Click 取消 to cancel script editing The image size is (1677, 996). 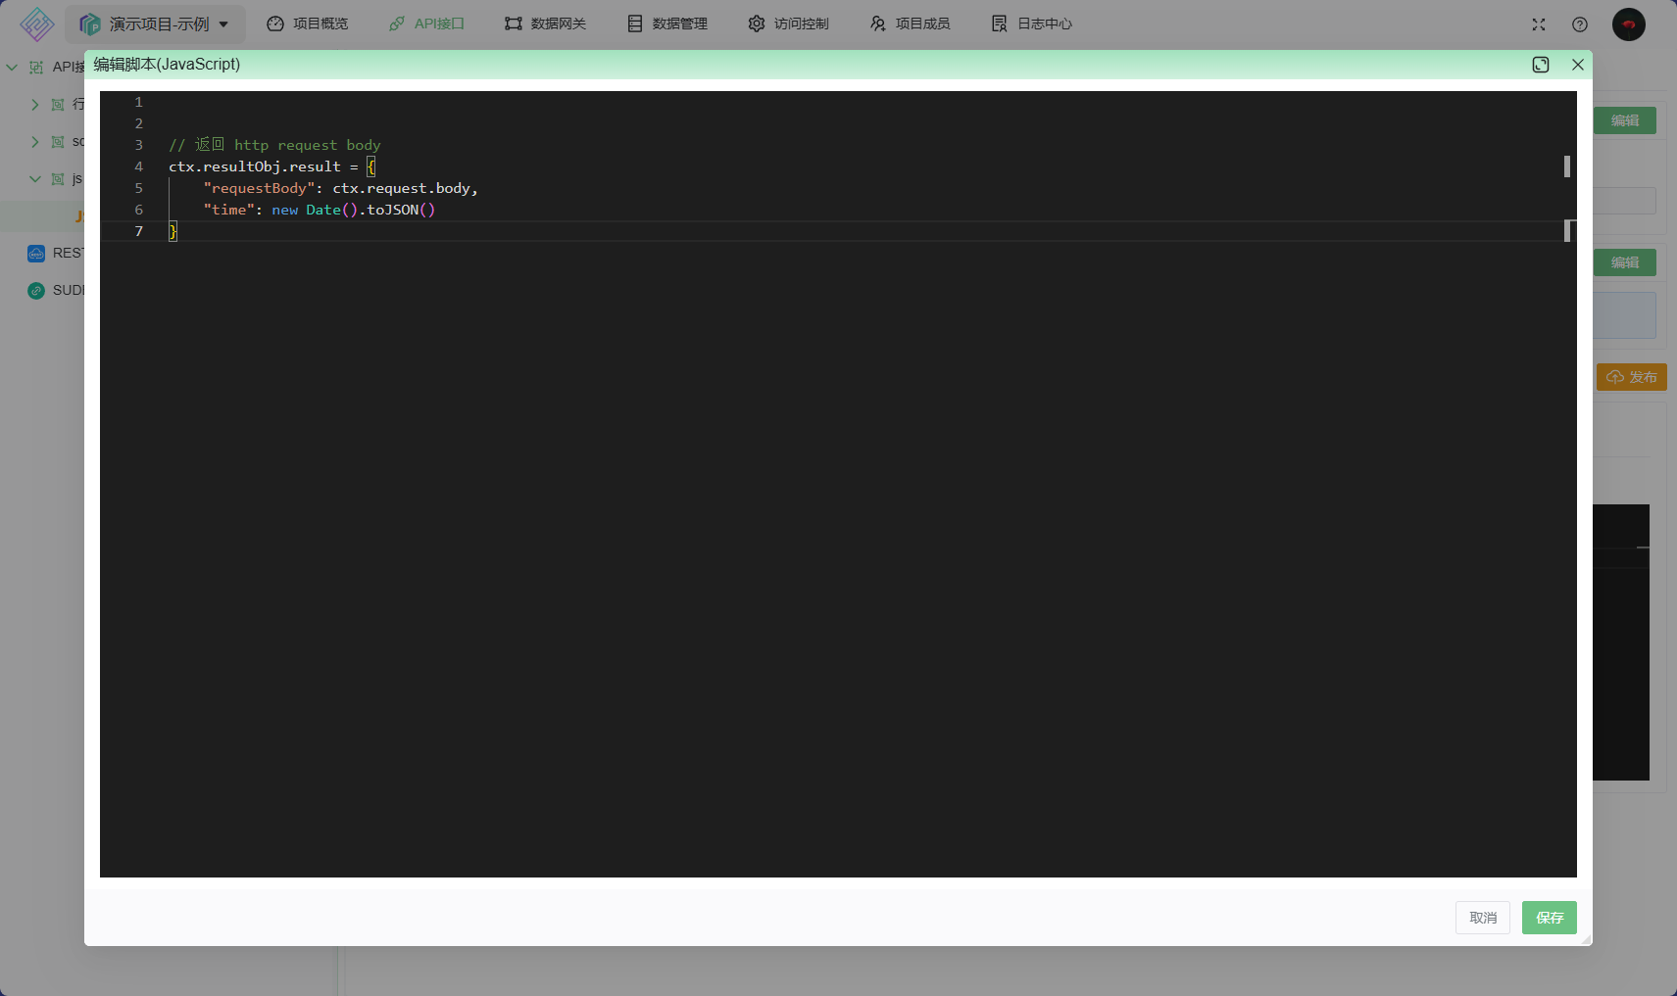pyautogui.click(x=1483, y=918)
